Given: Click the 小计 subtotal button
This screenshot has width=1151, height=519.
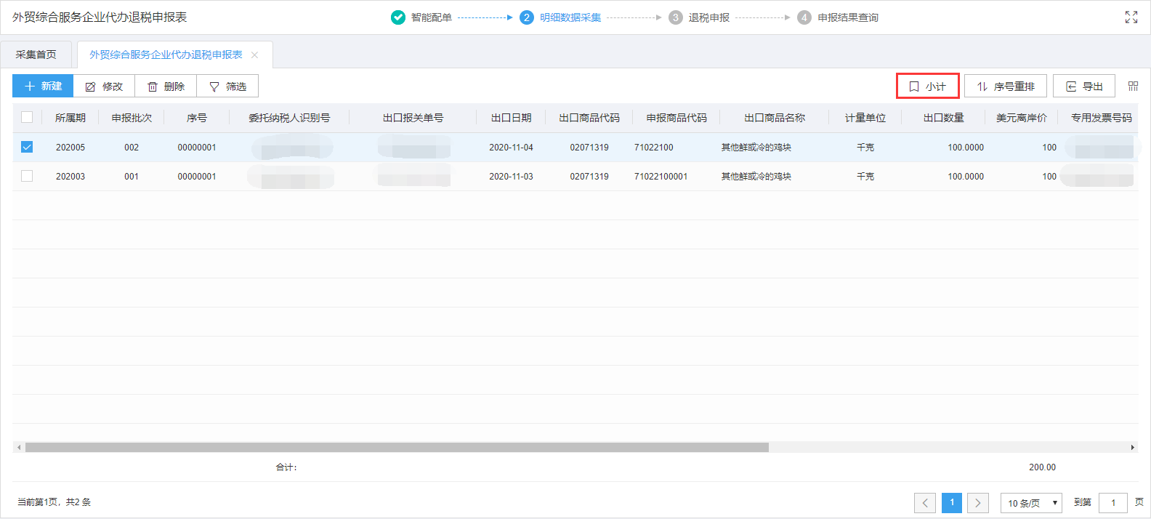Looking at the screenshot, I should click(x=927, y=86).
